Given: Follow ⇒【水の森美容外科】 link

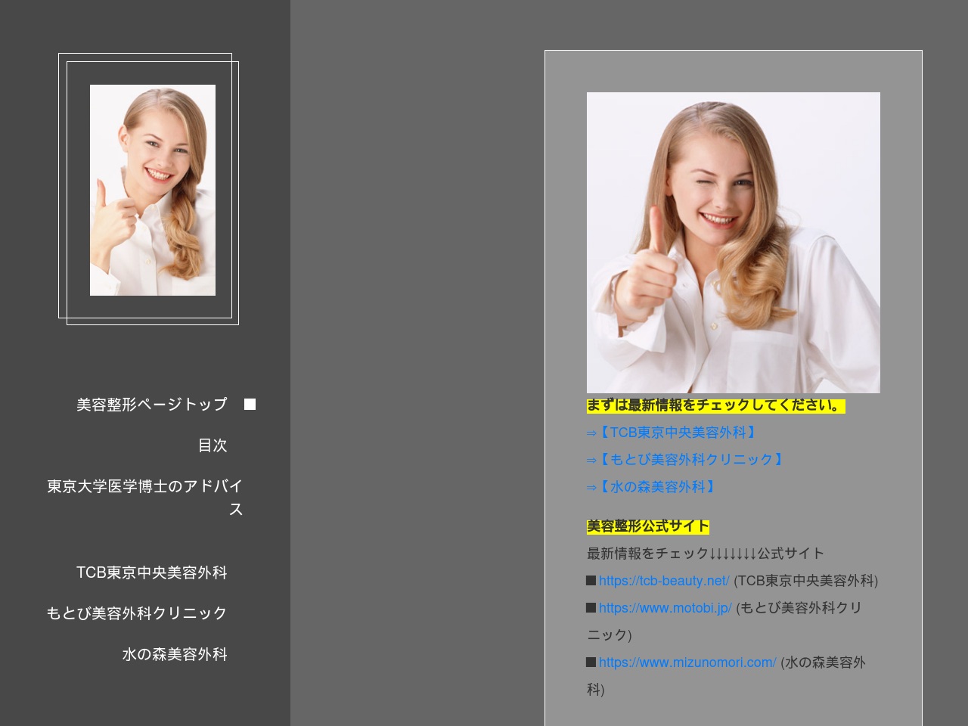Looking at the screenshot, I should pos(651,487).
